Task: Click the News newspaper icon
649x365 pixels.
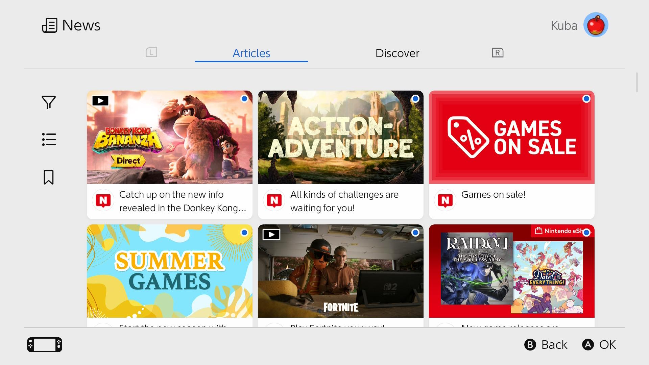Action: point(50,25)
